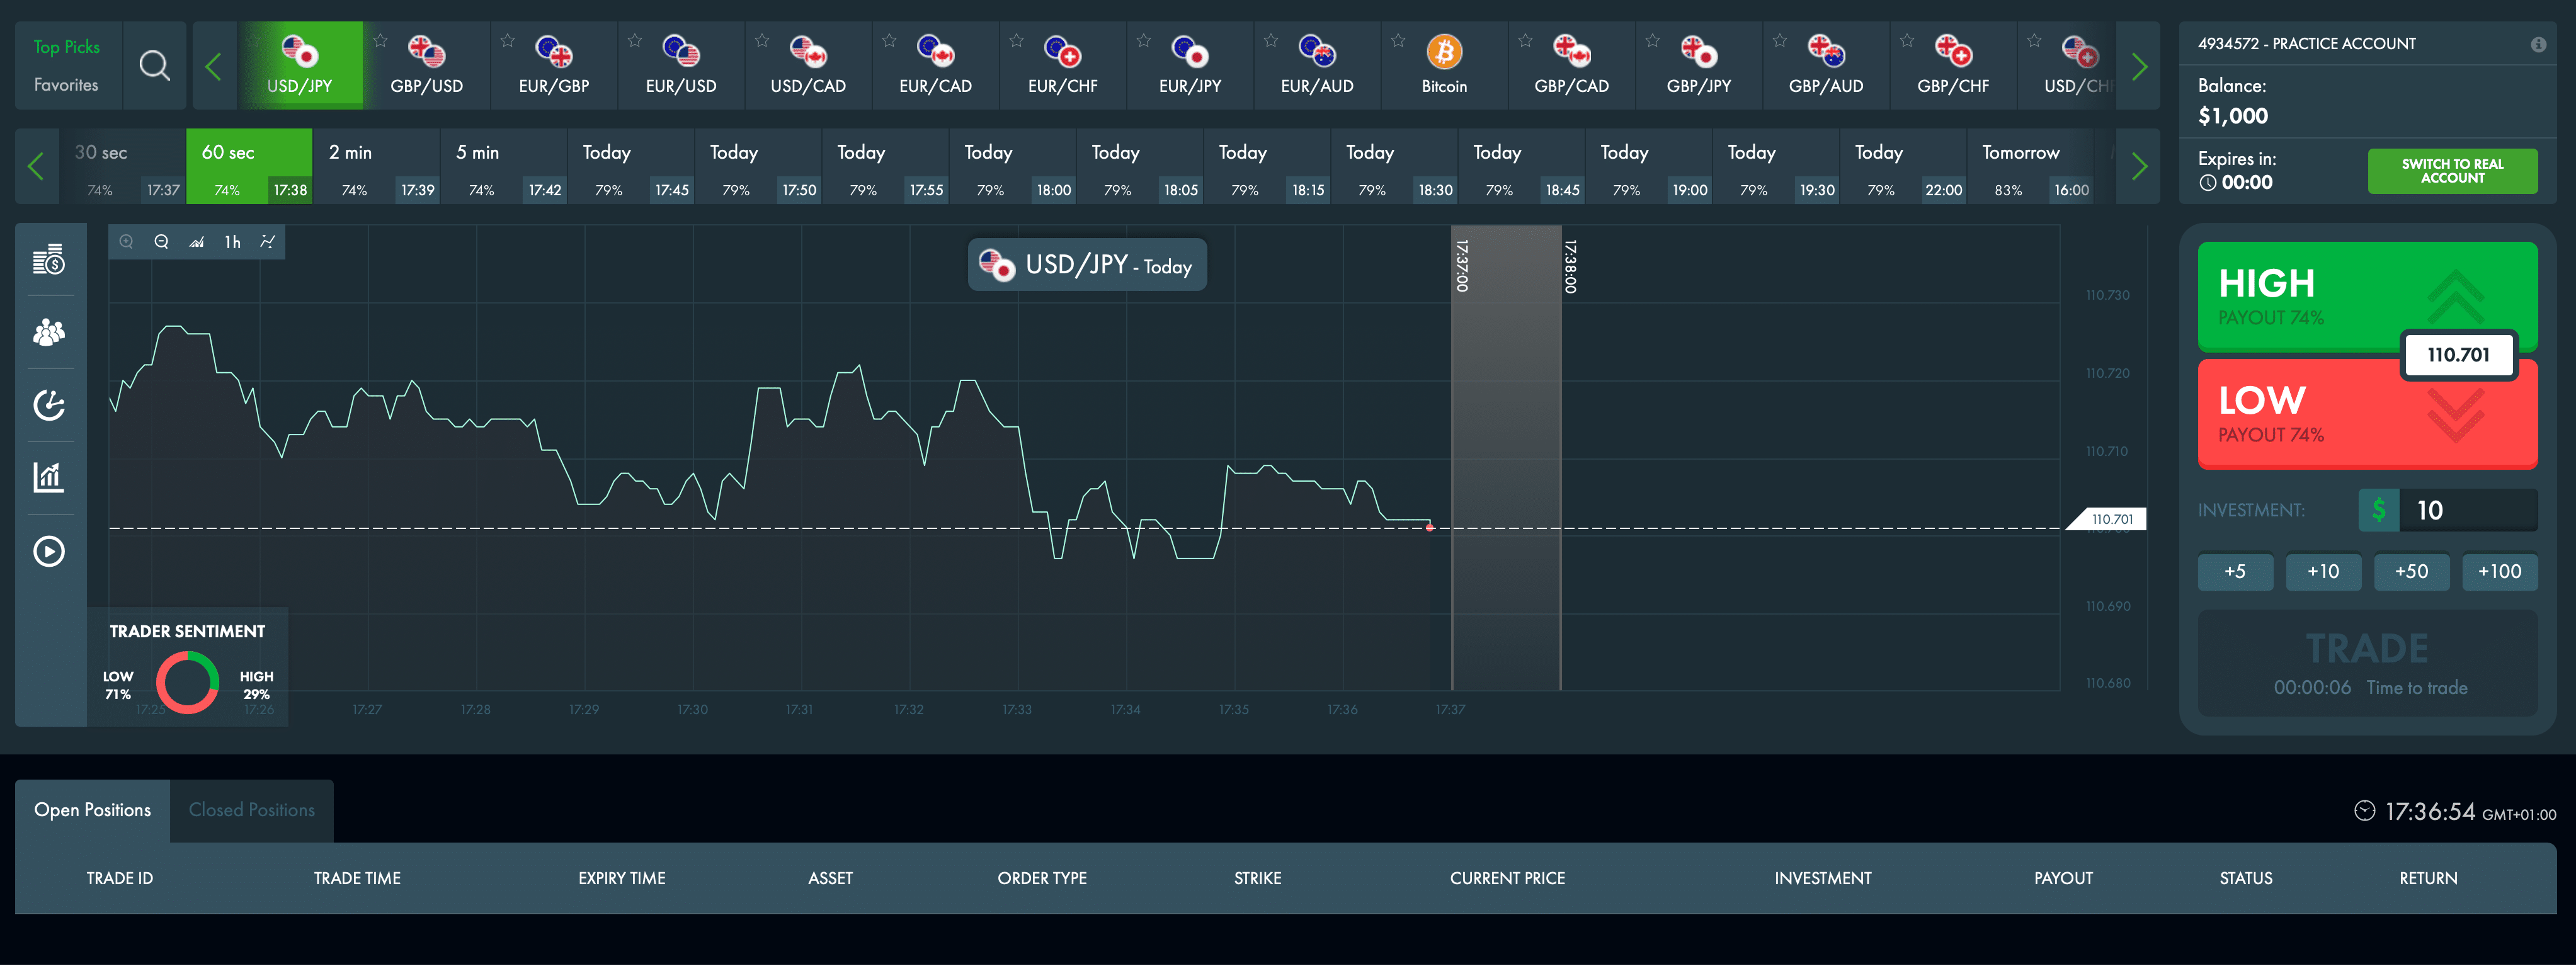
Task: Select the Bitcoin asset icon
Action: point(1443,52)
